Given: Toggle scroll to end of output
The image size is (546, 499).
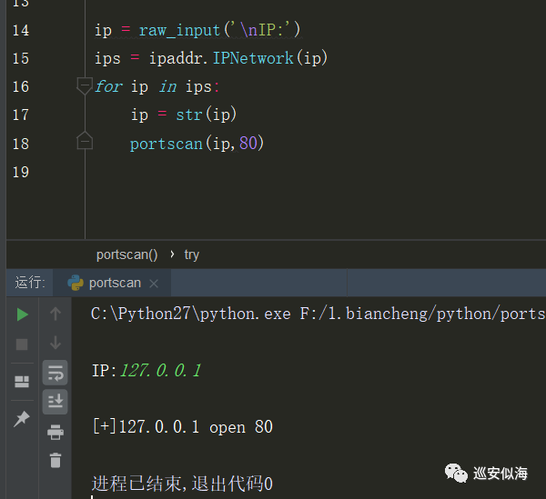Looking at the screenshot, I should (55, 402).
